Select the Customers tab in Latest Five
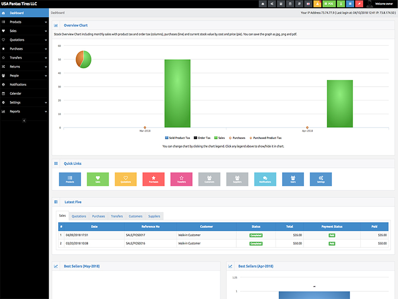Screen dimensions: 398x299 click(x=135, y=216)
